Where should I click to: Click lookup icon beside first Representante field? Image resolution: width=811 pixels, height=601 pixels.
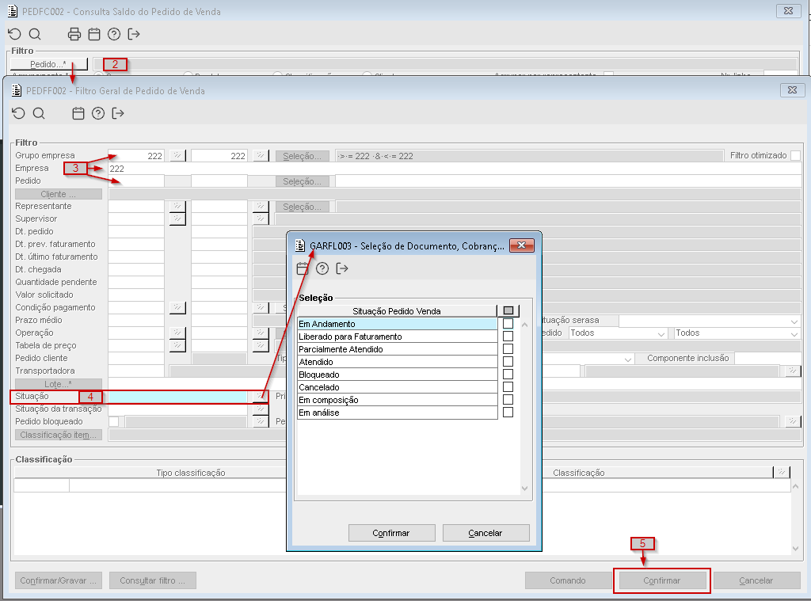pos(177,206)
